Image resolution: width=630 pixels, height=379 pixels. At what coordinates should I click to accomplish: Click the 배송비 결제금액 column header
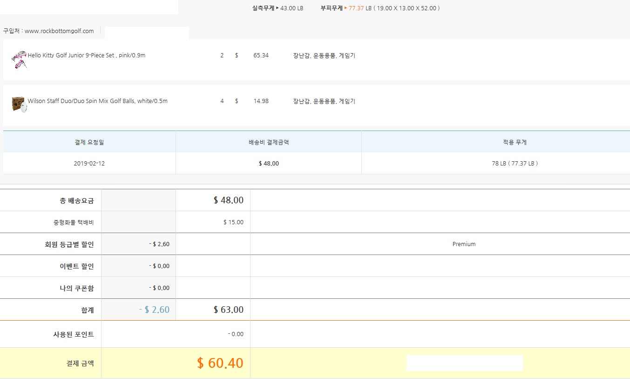pyautogui.click(x=269, y=142)
